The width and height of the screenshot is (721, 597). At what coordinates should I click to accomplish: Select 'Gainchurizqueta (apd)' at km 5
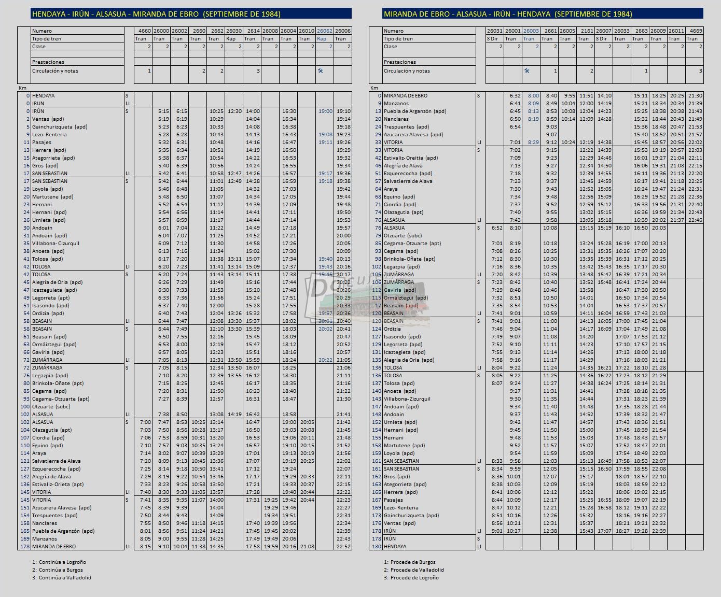point(60,127)
